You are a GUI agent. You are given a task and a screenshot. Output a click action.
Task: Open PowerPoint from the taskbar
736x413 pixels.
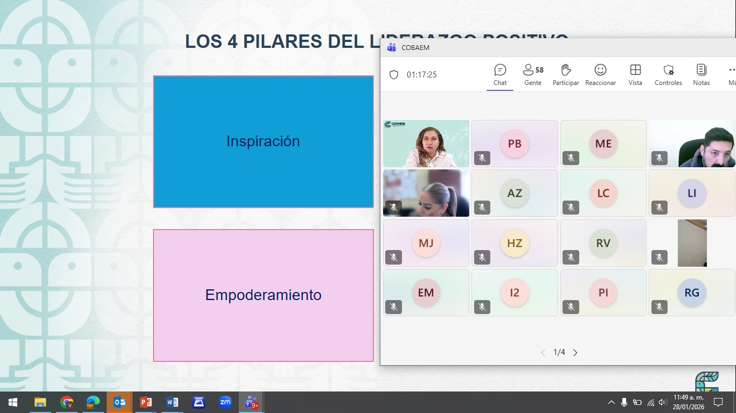point(146,402)
